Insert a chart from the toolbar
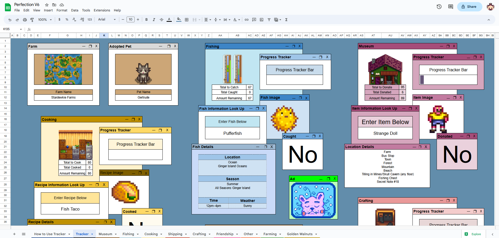499x238 pixels. point(261,20)
